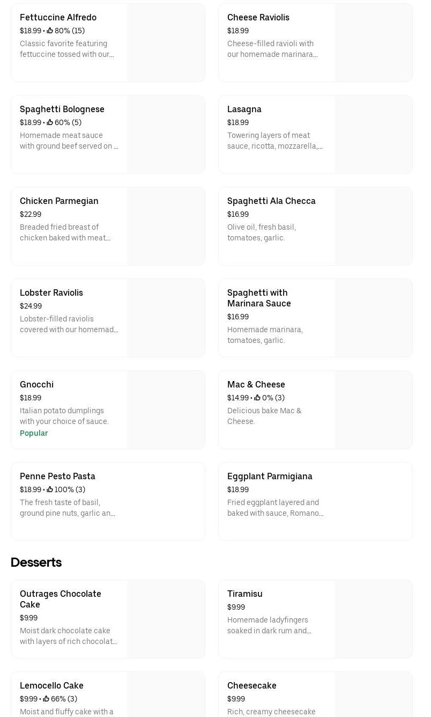Open the Lobster Raviolis item
The height and width of the screenshot is (717, 431).
51,292
